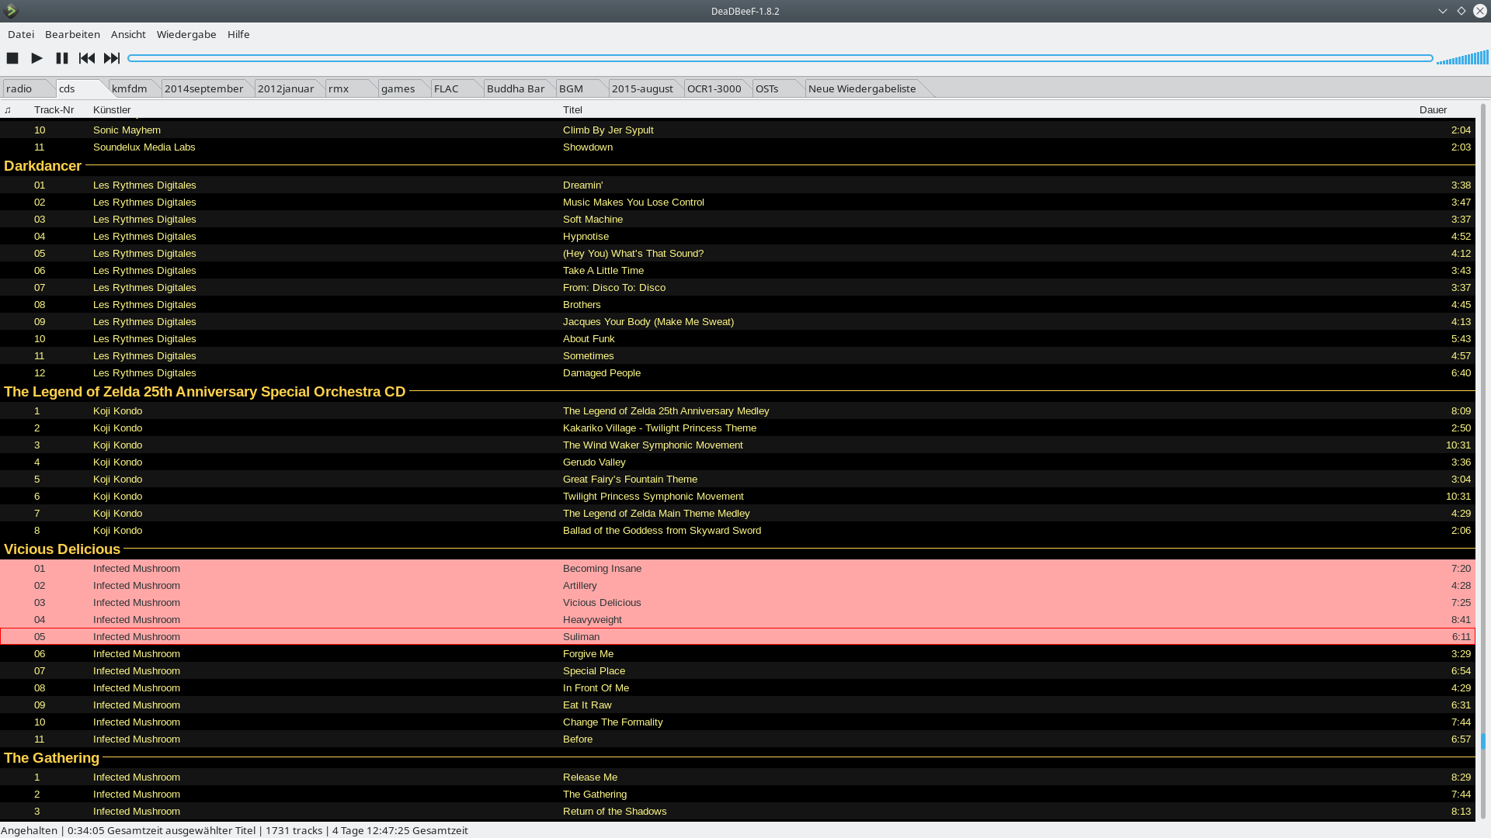Sort by the Dauer column header

(1433, 110)
